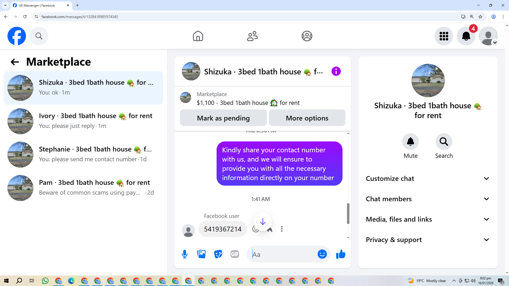Open emoji picker in message box
The image size is (509, 286).
[x=322, y=254]
